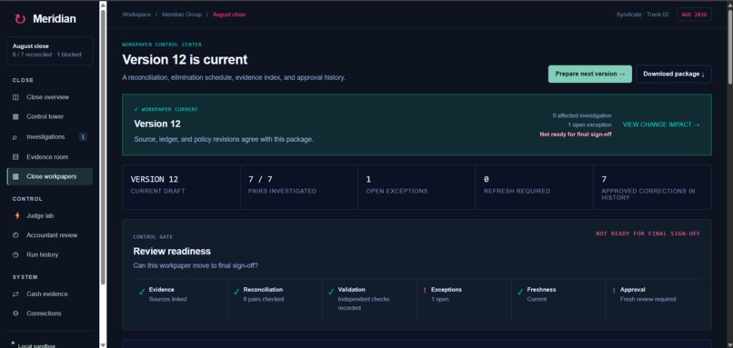Viewport: 733px width, 348px height.
Task: Click Approved corrections in history tile
Action: (x=653, y=187)
